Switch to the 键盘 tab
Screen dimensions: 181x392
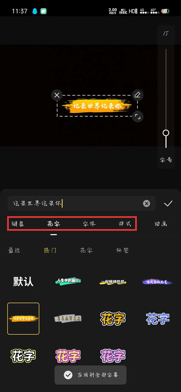(x=18, y=224)
